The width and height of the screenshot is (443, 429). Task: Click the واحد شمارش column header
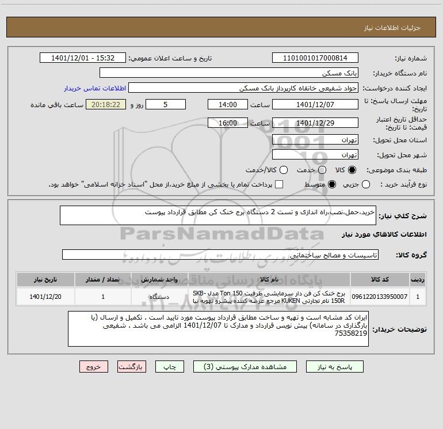pyautogui.click(x=159, y=279)
